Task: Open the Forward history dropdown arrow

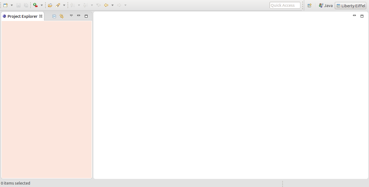Action: [125, 5]
